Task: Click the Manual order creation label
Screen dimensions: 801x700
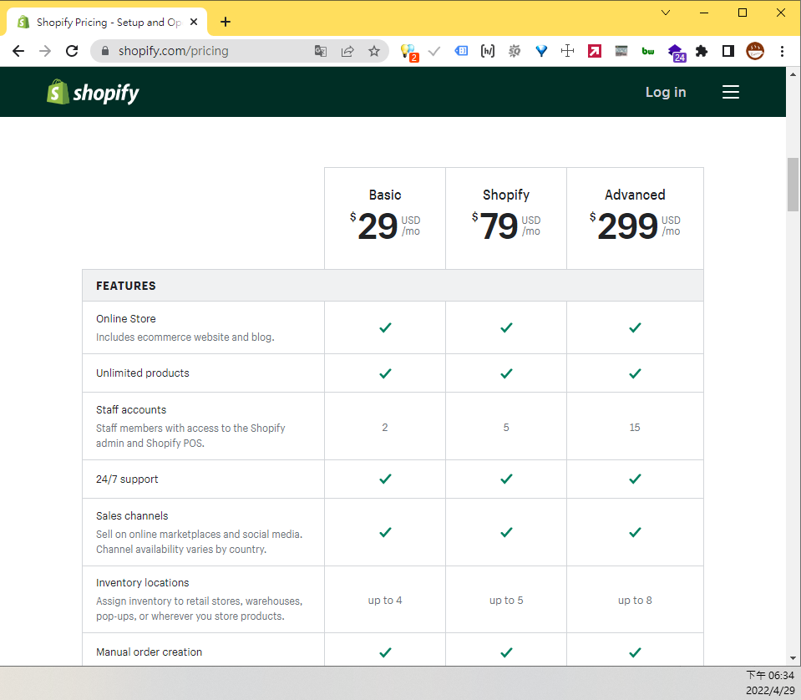Action: [150, 652]
